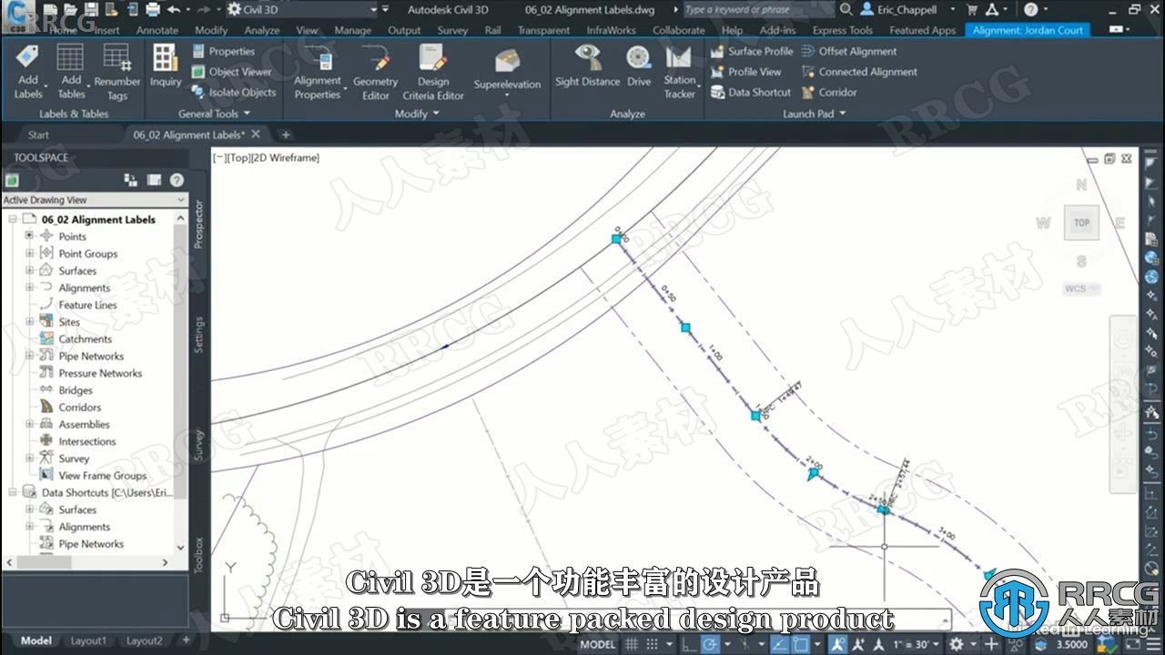Open the Properties palette from the ribbon
The height and width of the screenshot is (655, 1165).
[x=224, y=51]
